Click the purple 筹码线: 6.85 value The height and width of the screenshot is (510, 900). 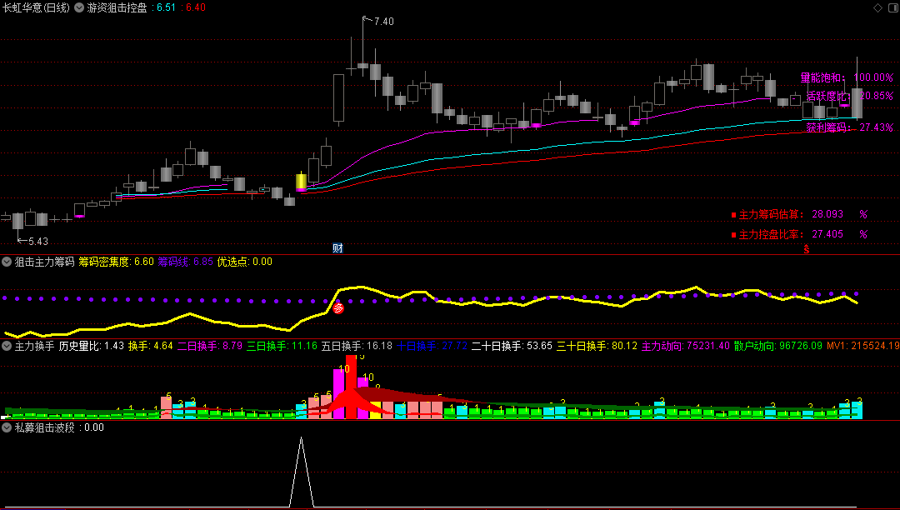point(185,262)
